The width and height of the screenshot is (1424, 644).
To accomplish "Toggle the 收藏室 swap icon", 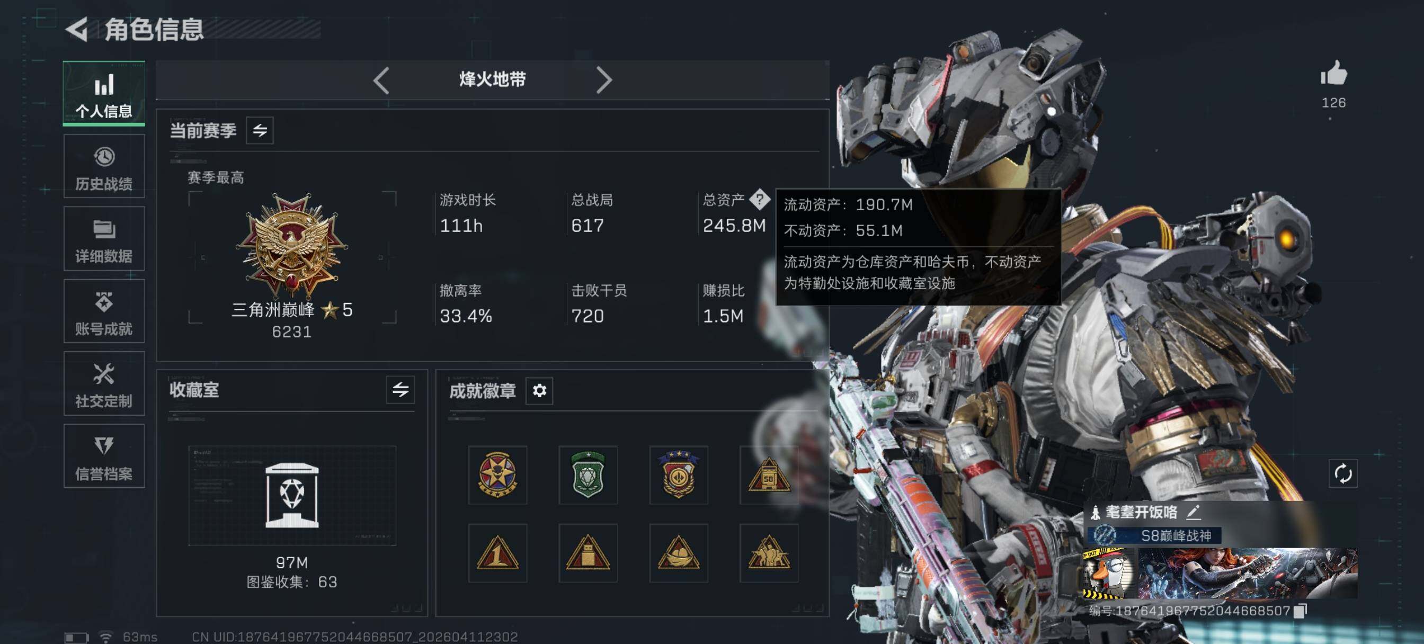I will pyautogui.click(x=400, y=390).
